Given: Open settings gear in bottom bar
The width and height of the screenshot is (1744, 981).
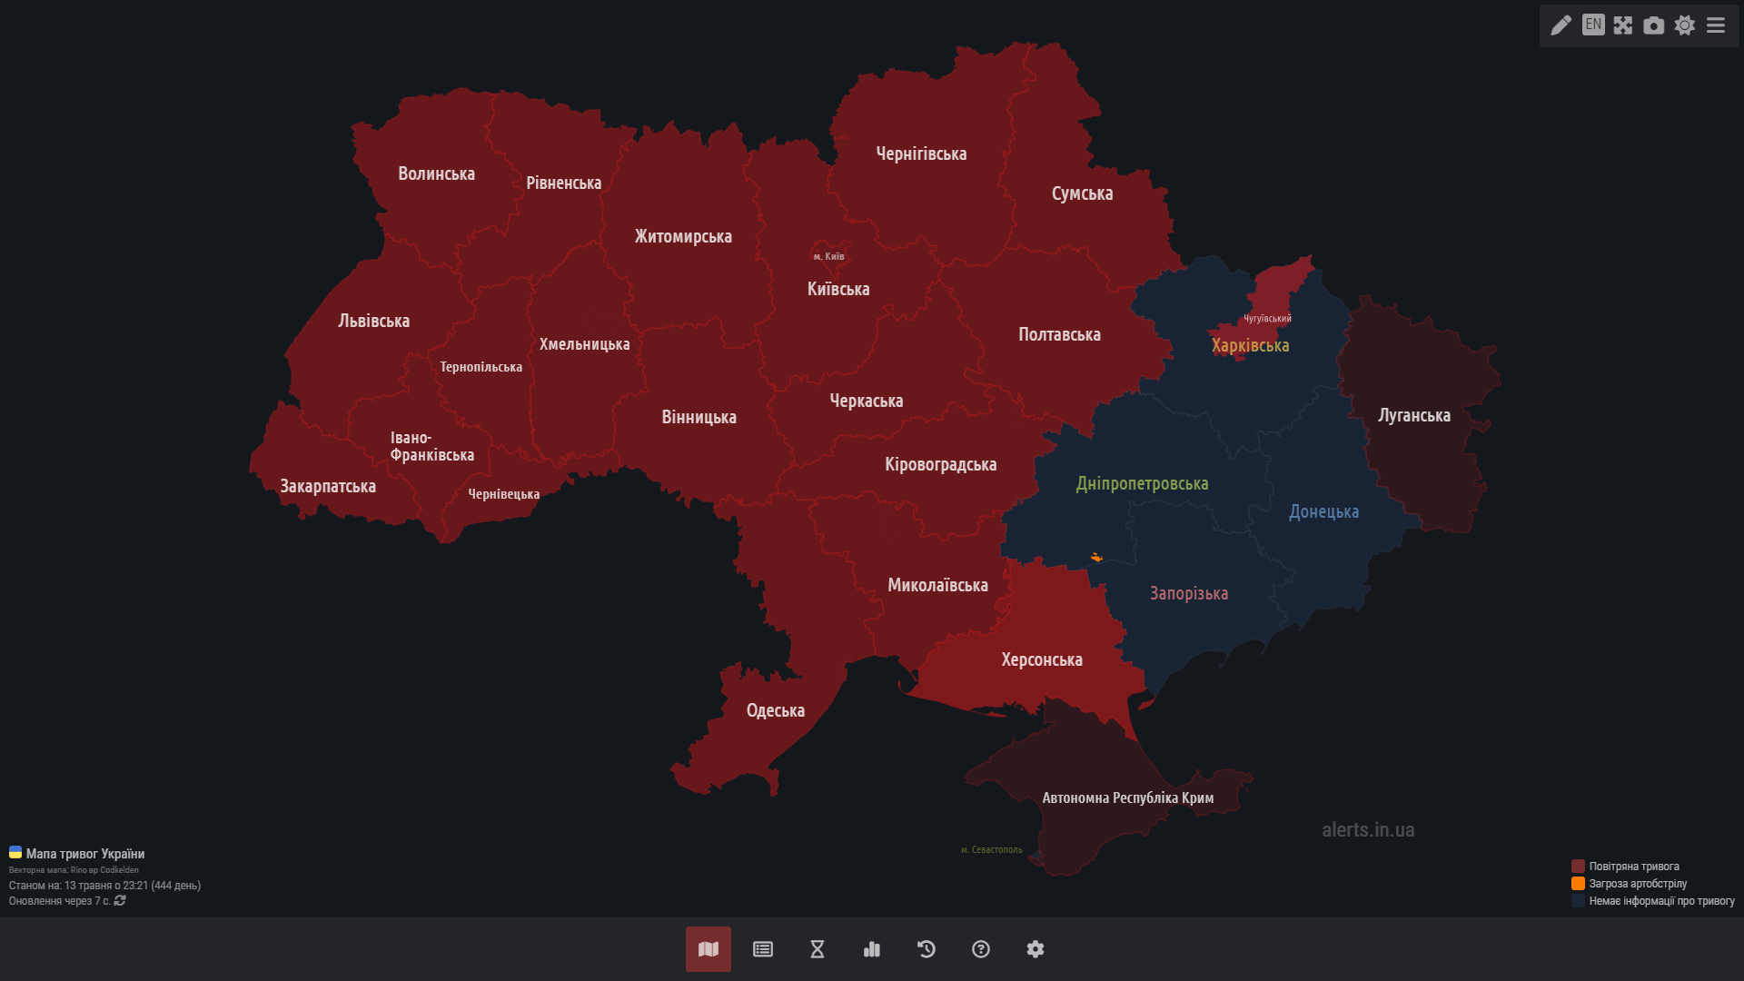Looking at the screenshot, I should 1035,949.
